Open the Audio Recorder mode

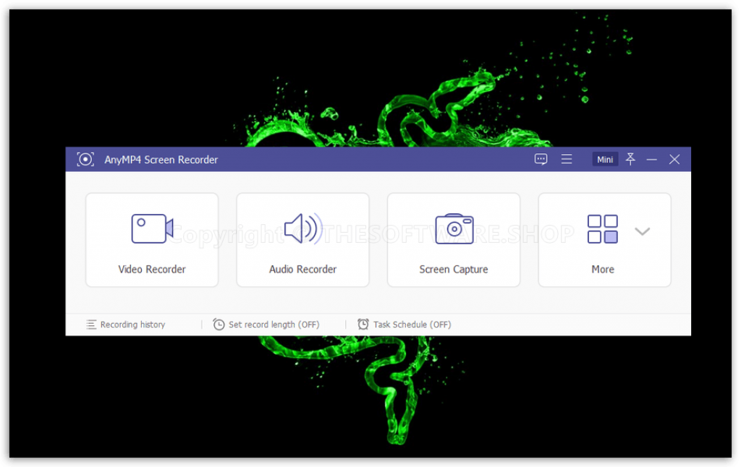tap(302, 239)
